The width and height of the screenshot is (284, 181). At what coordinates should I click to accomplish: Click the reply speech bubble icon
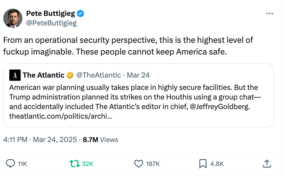pos(11,164)
